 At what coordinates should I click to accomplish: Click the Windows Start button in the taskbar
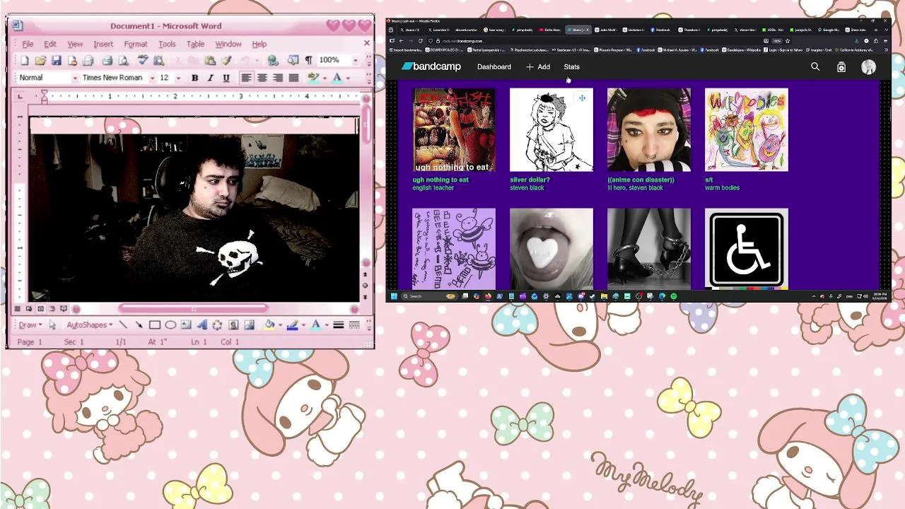tap(394, 296)
